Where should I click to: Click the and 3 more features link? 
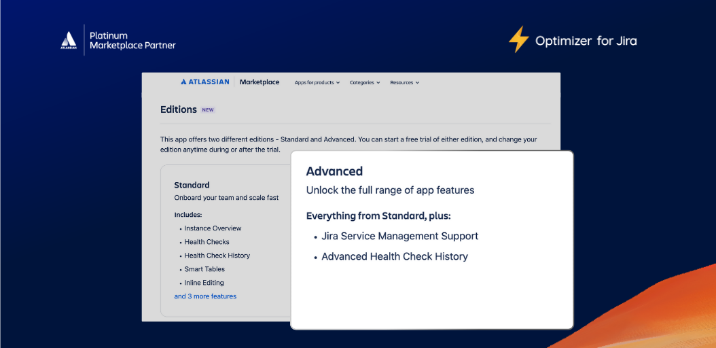(x=205, y=296)
